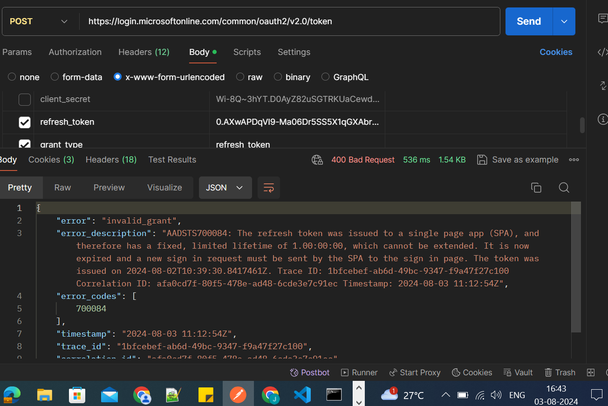The image size is (608, 406).
Task: Select x-www-form-urlencoded radio option
Action: pyautogui.click(x=117, y=77)
